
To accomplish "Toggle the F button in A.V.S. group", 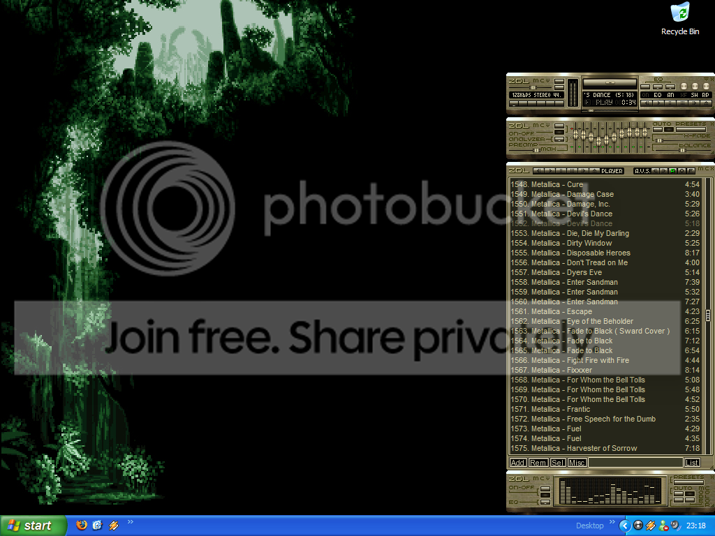I will 691,171.
